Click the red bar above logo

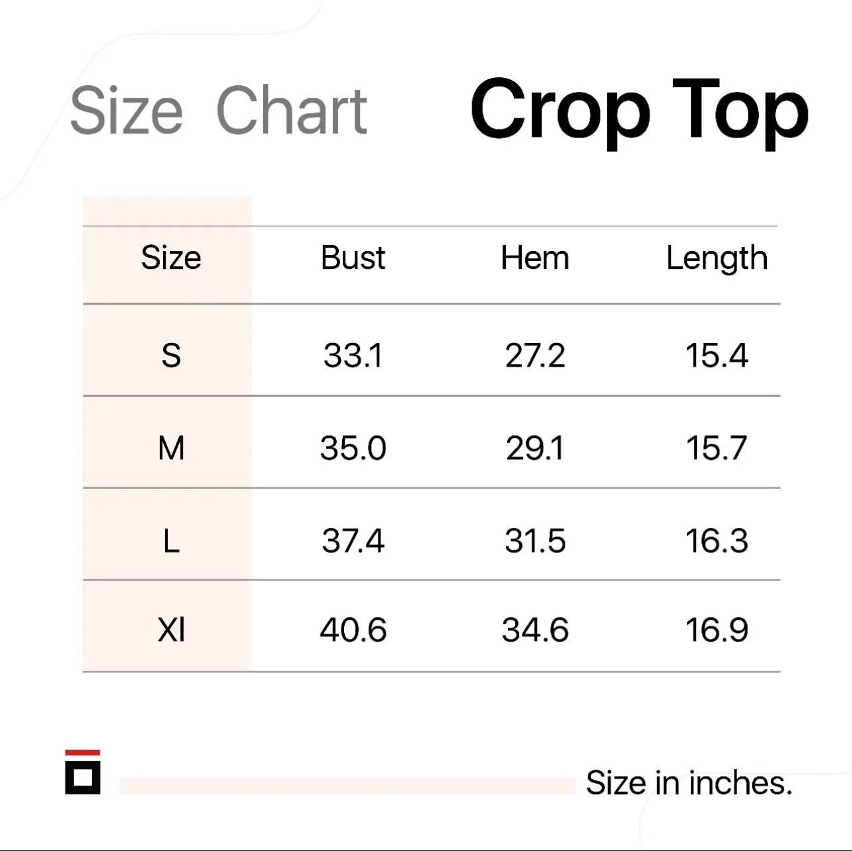tap(83, 753)
